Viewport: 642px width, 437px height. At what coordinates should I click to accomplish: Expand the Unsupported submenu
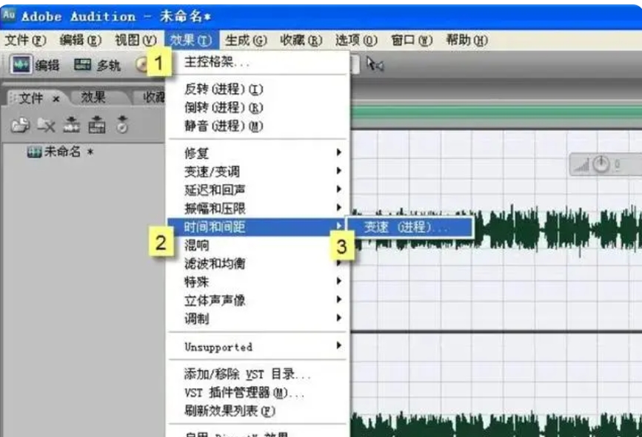(258, 347)
